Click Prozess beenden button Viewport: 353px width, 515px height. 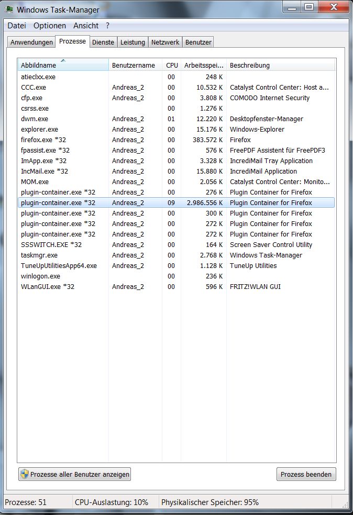[x=306, y=474]
